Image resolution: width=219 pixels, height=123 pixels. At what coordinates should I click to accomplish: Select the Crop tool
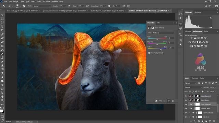coord(2,30)
